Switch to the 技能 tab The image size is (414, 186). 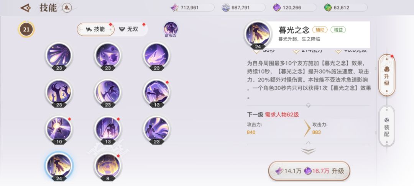click(x=95, y=29)
